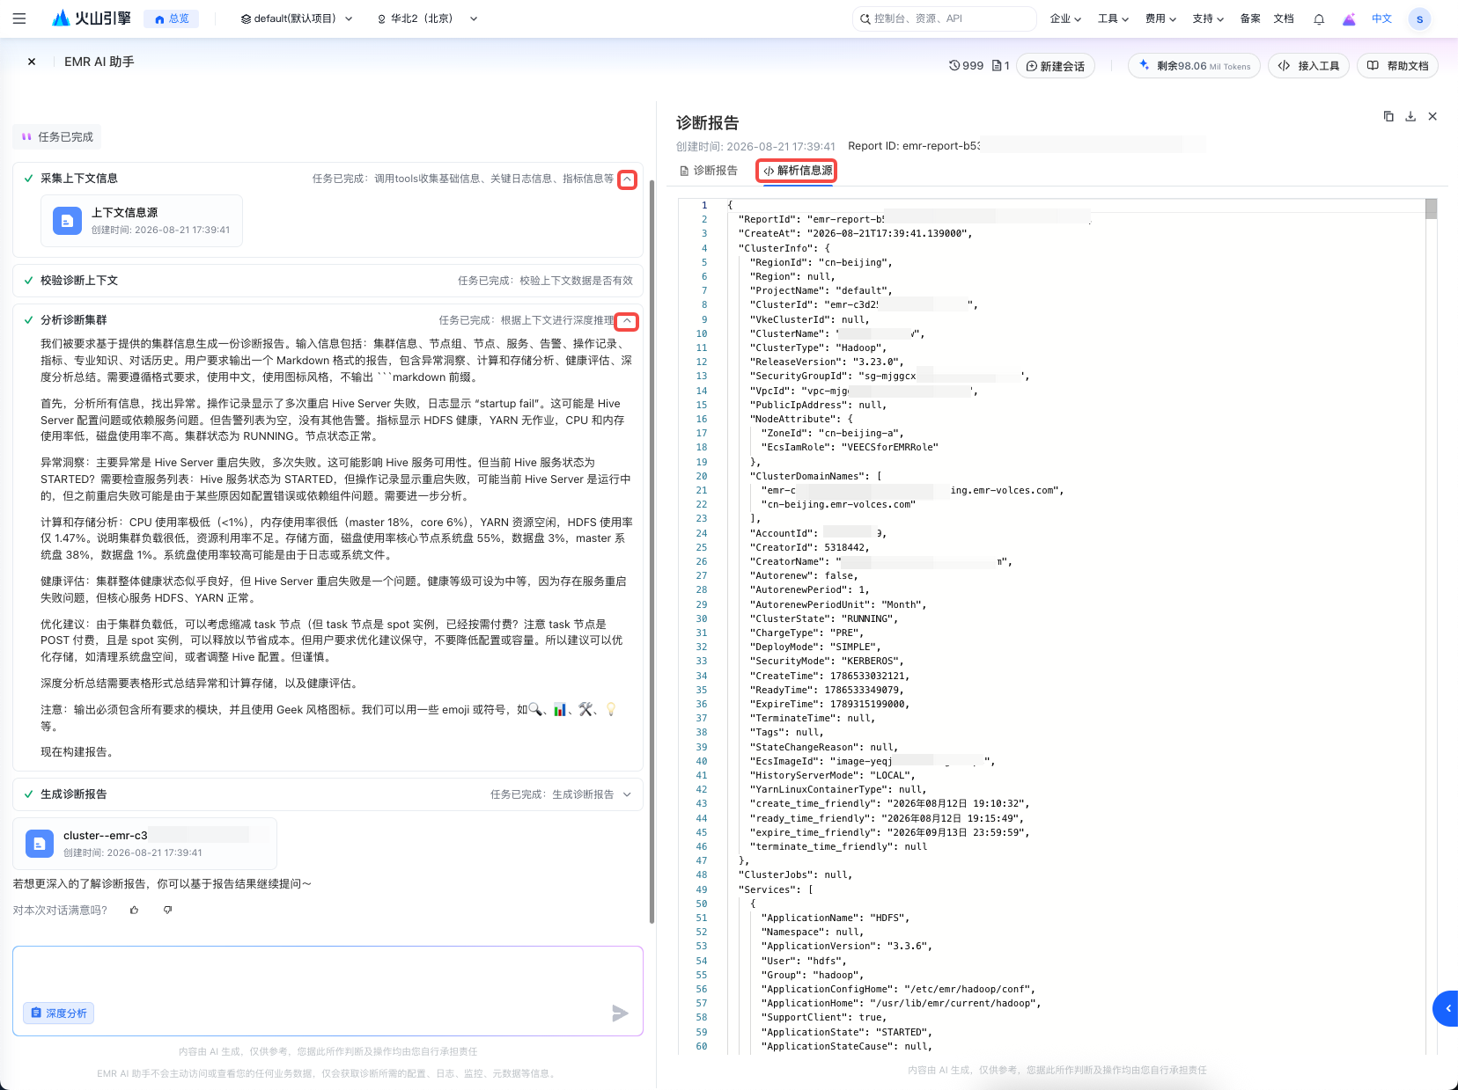Click the 剩余98.06 Mil Tokens button

tap(1194, 66)
